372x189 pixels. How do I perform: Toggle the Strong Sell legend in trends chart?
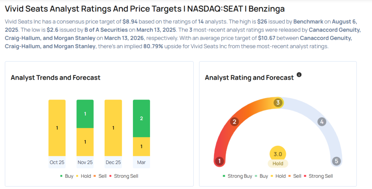tap(124, 176)
